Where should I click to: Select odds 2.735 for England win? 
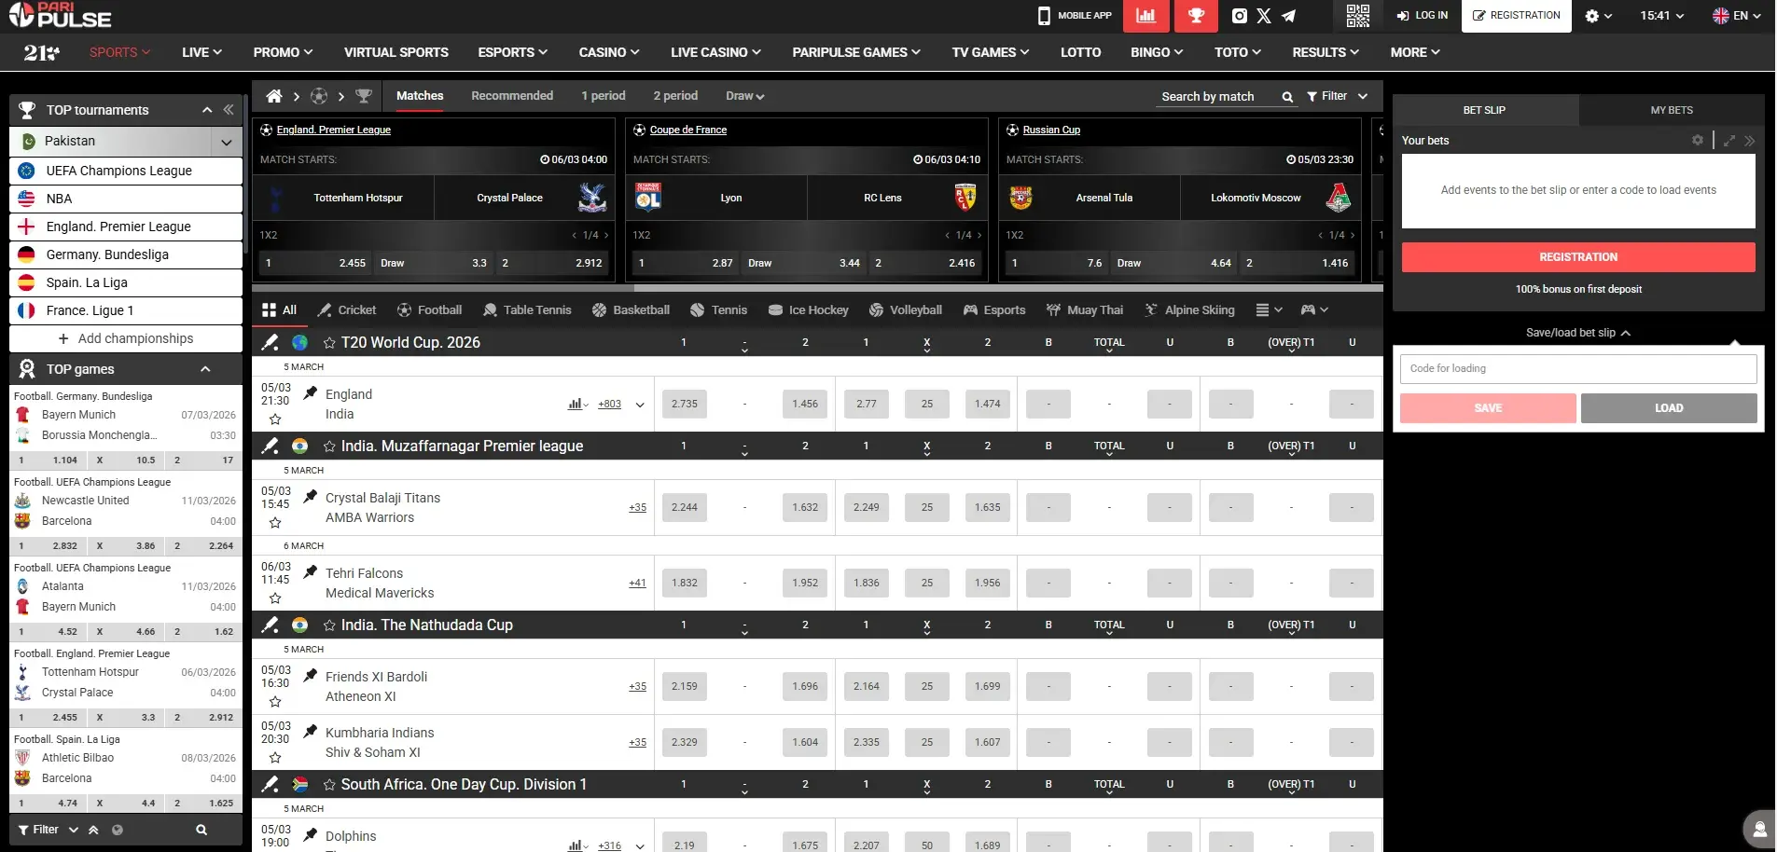coord(684,405)
